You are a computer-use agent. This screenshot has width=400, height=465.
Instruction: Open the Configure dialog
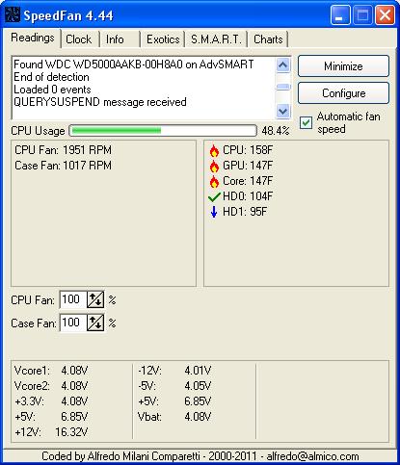click(x=343, y=93)
